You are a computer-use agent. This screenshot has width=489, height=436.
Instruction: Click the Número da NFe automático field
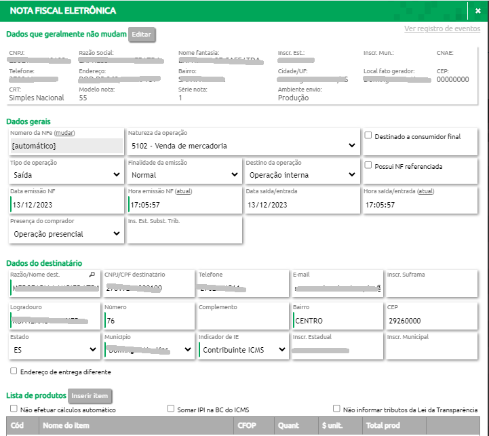[66, 146]
